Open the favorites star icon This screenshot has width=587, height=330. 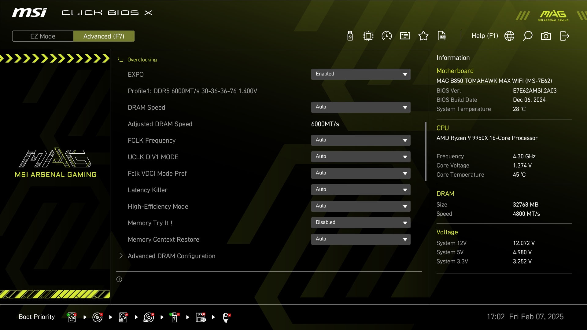pyautogui.click(x=423, y=36)
